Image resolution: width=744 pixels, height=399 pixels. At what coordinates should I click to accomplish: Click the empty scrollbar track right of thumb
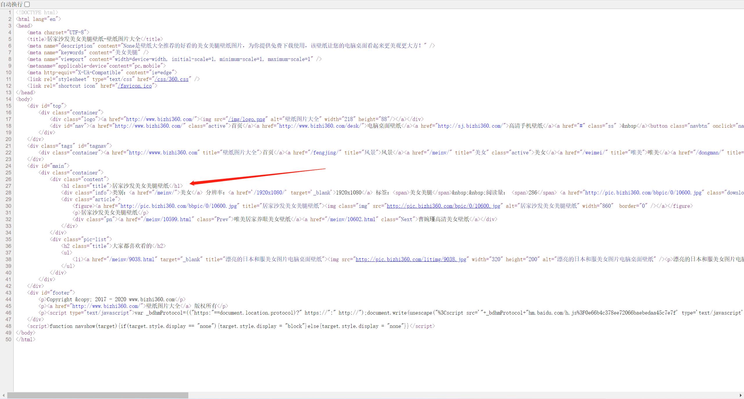tap(436, 395)
